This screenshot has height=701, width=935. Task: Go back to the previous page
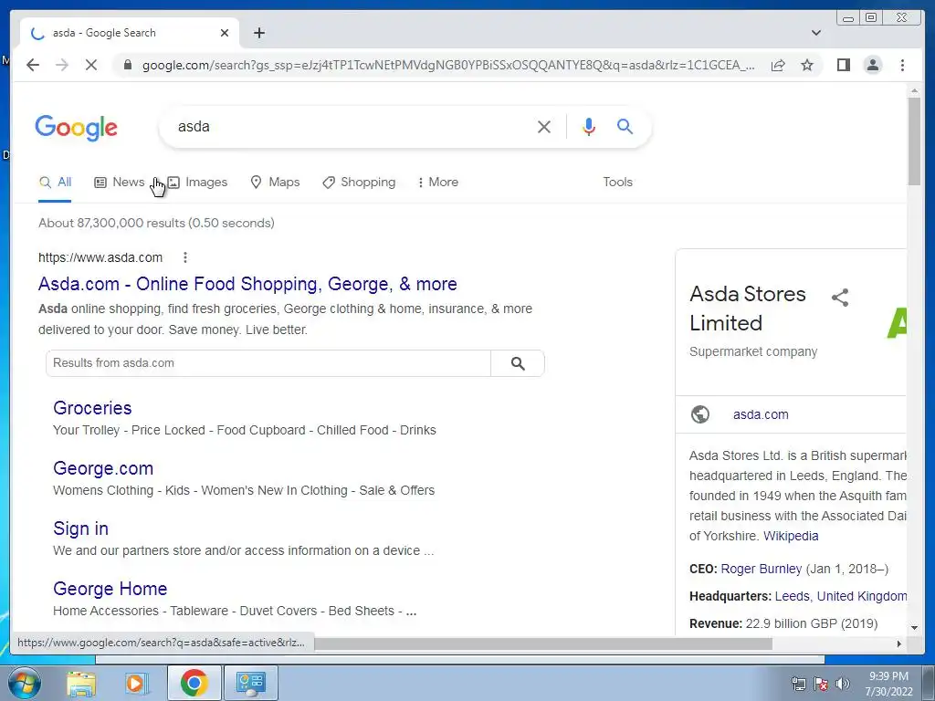click(33, 65)
